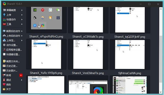The width and height of the screenshot is (164, 95).
Task: Select ShareX_nPypoRdRnQ.png thumbnail with desktop icons
Action: 47,18
